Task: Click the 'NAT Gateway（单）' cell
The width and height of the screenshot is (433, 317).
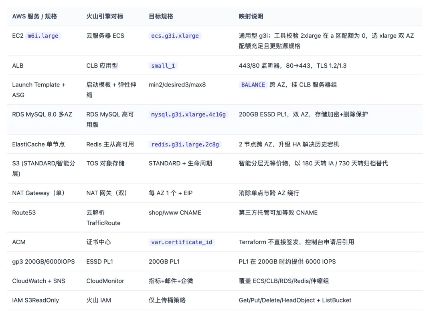Action: 38,193
